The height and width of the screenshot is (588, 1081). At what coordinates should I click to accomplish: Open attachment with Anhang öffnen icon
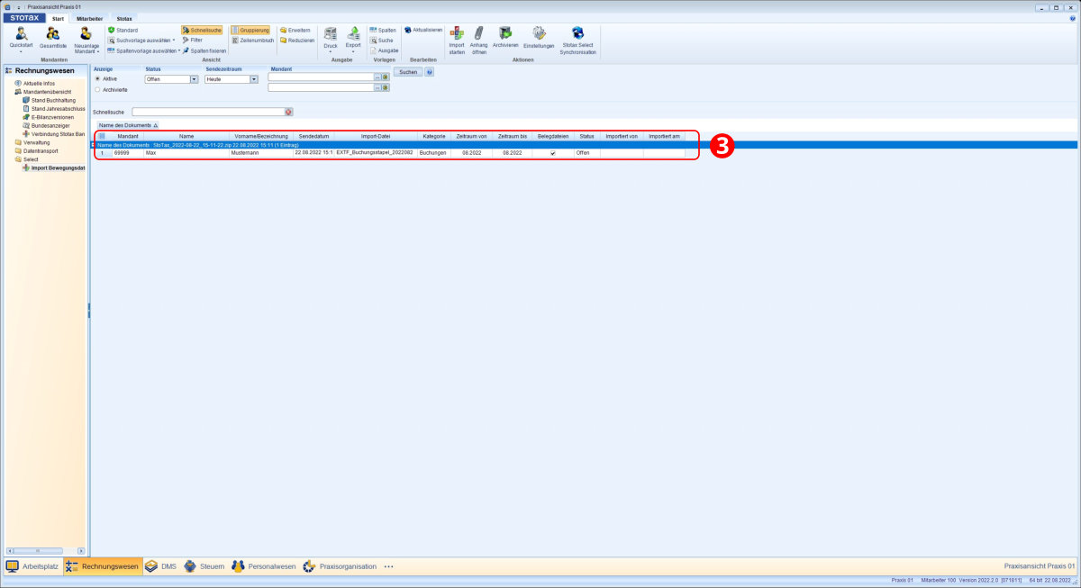click(x=479, y=33)
